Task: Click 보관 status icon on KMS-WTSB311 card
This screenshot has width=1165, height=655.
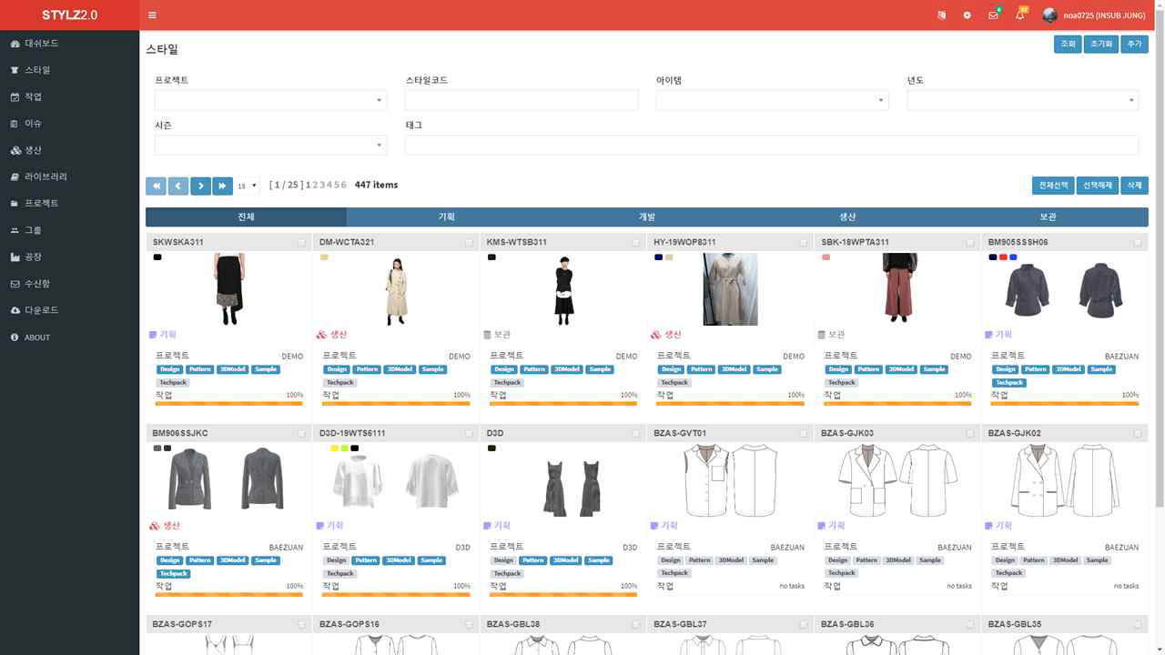Action: (x=488, y=335)
